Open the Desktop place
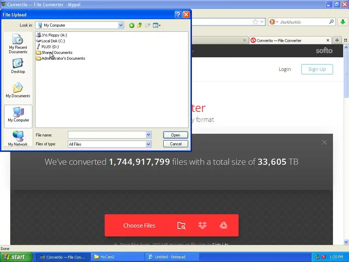Viewport: 349px width, 262px height. (x=18, y=66)
